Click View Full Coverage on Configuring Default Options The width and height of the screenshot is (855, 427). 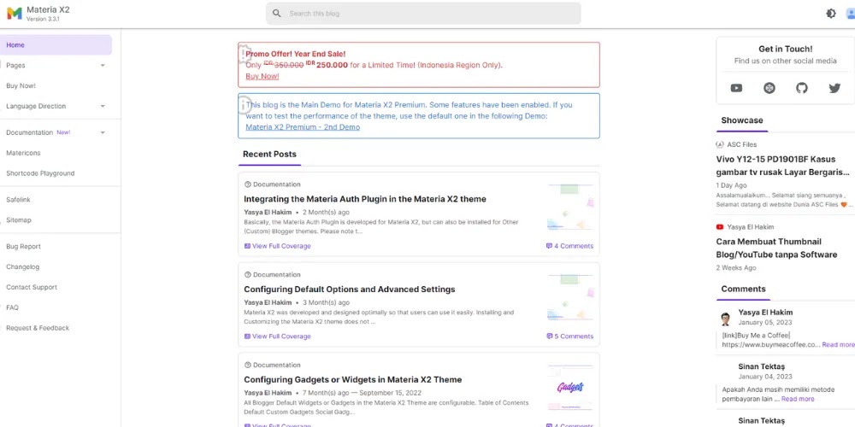point(281,336)
